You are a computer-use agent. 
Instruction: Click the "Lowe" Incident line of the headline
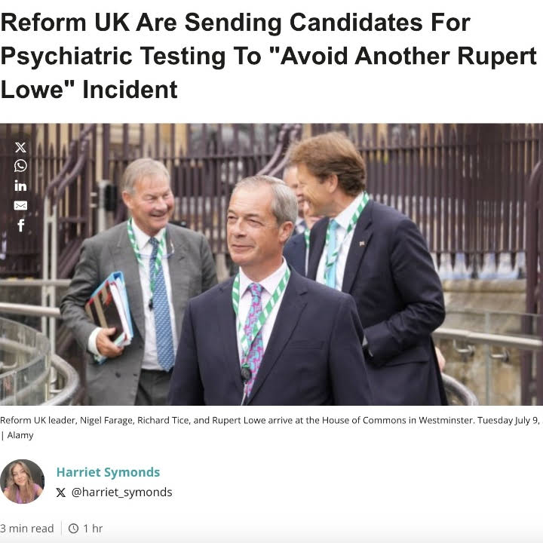point(89,90)
